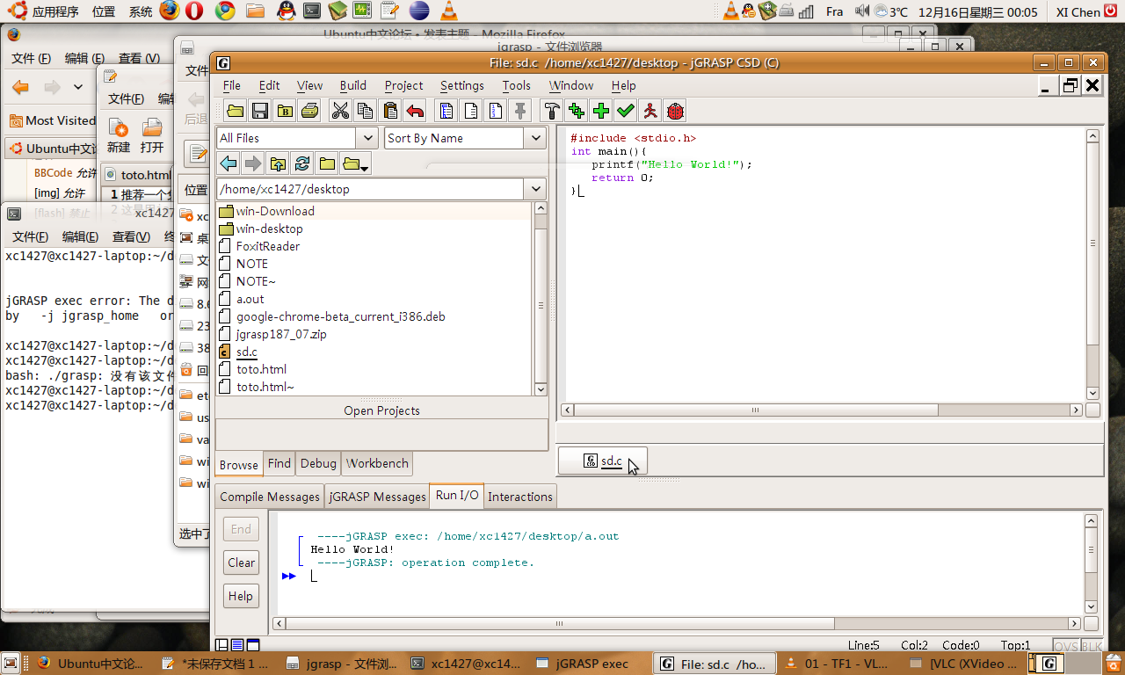Click the Clear button in Run I/O
The image size is (1125, 675).
pyautogui.click(x=241, y=562)
